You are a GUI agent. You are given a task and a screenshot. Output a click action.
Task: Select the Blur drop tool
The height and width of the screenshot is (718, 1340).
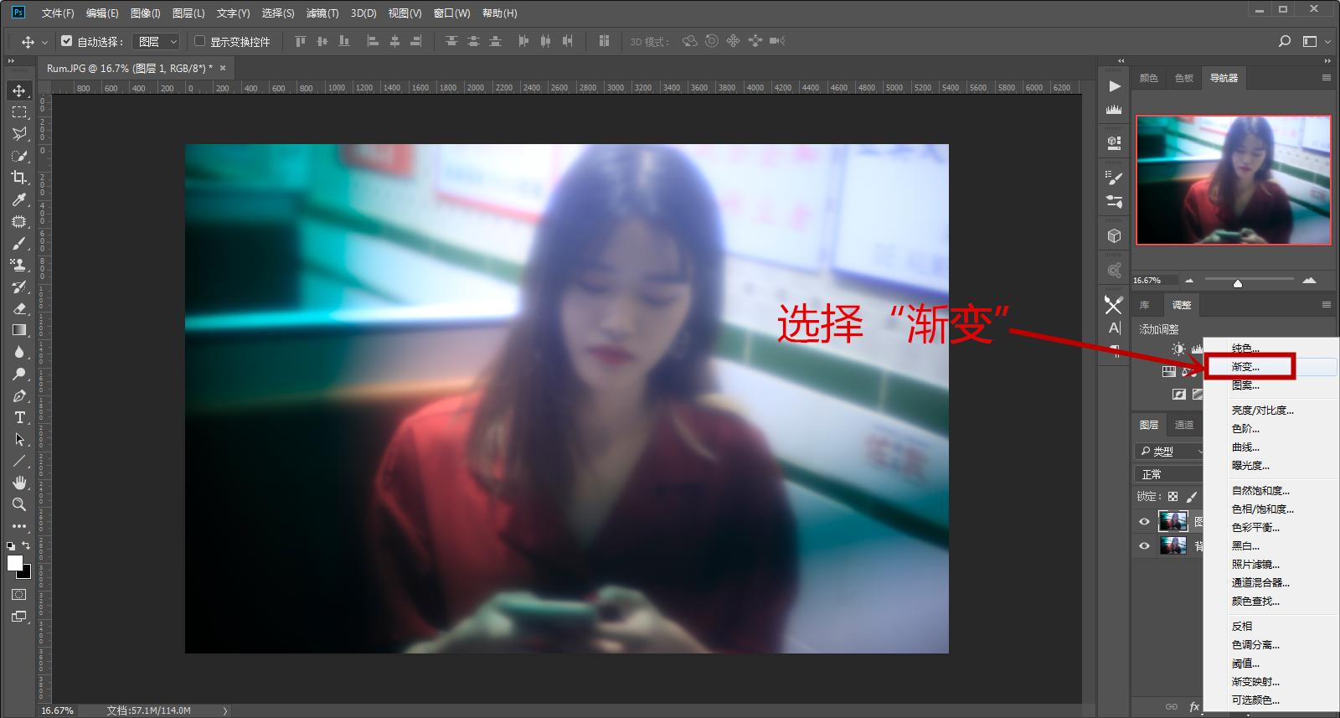coord(19,352)
